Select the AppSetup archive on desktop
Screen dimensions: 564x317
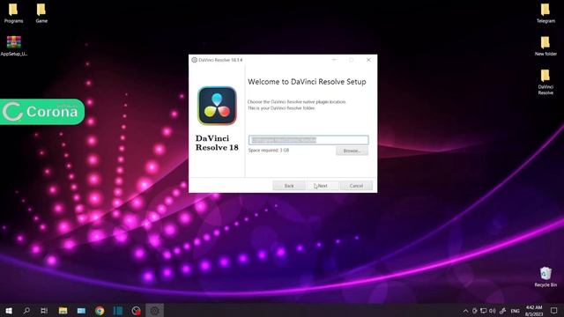(14, 46)
